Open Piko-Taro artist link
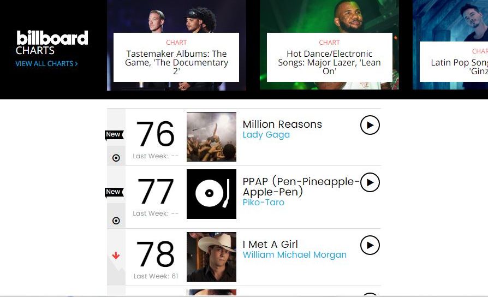Image resolution: width=488 pixels, height=297 pixels. coord(263,203)
